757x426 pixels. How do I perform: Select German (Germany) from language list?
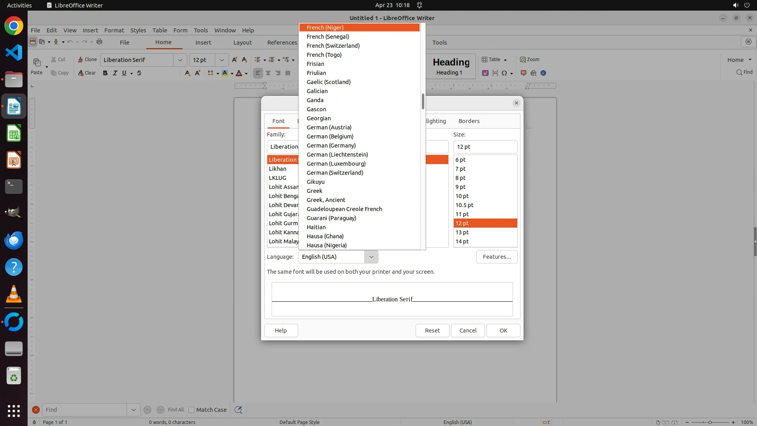331,146
